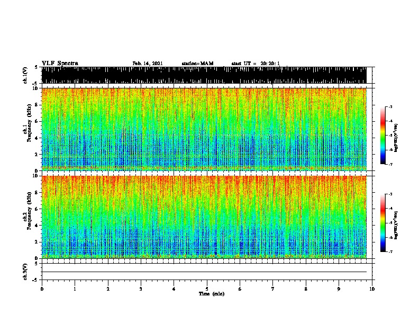Screen dimensions: 419x324
Task: Click the 8 kHz tick on ch.2 frequency axis
Action: pyautogui.click(x=37, y=193)
